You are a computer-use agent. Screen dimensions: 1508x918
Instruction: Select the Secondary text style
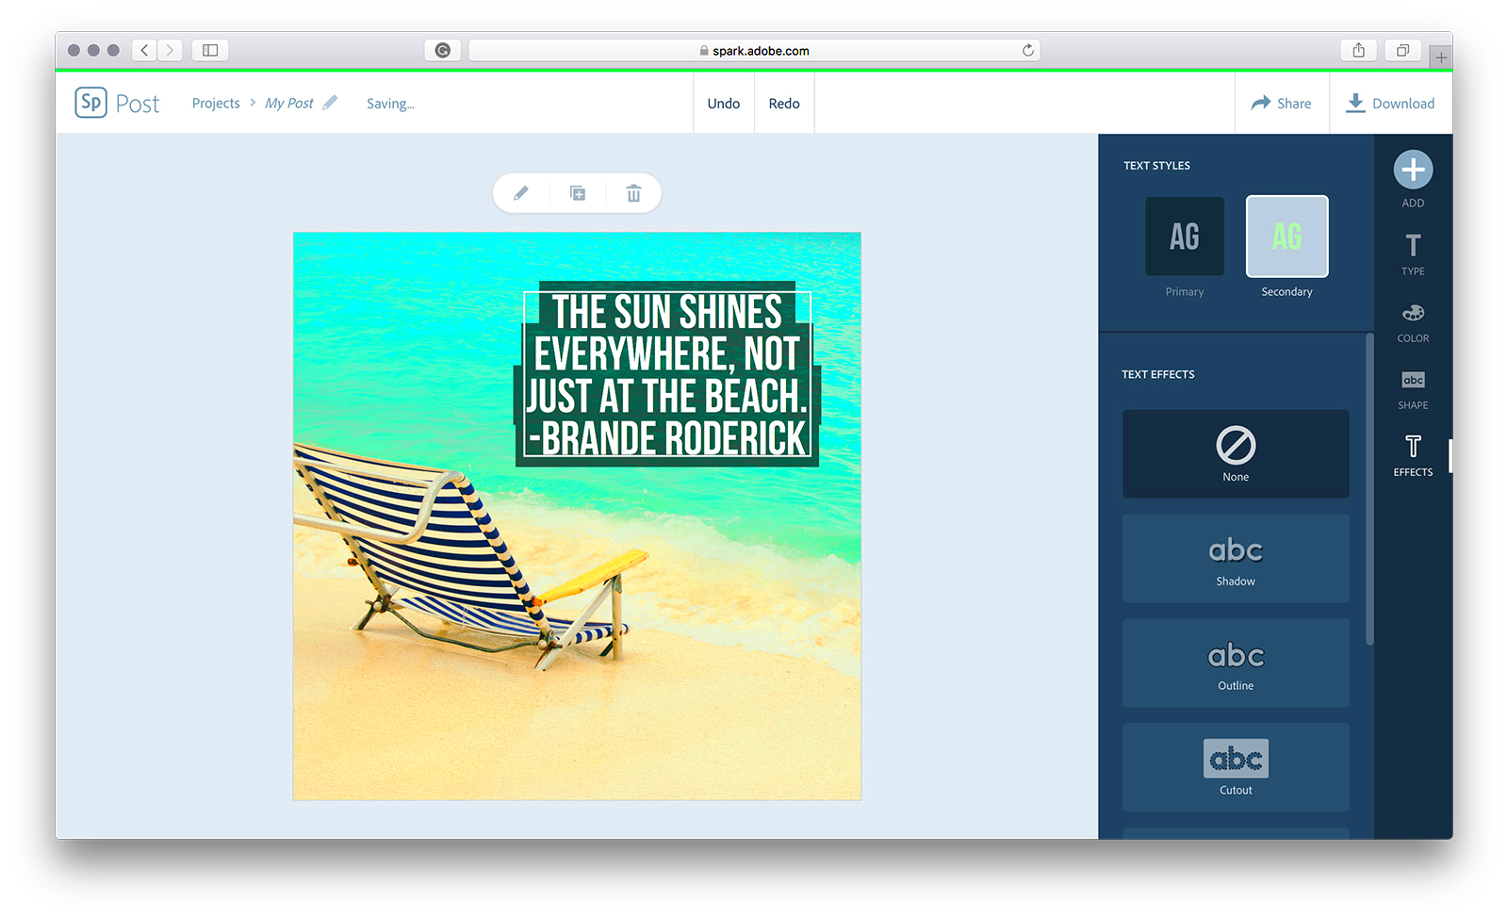point(1287,237)
